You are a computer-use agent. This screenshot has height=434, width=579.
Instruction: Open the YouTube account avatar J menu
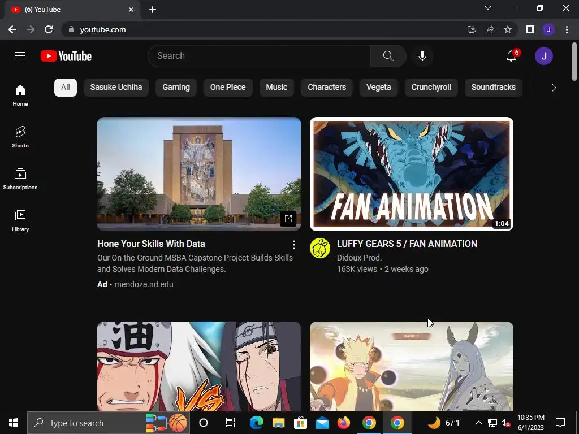(543, 56)
